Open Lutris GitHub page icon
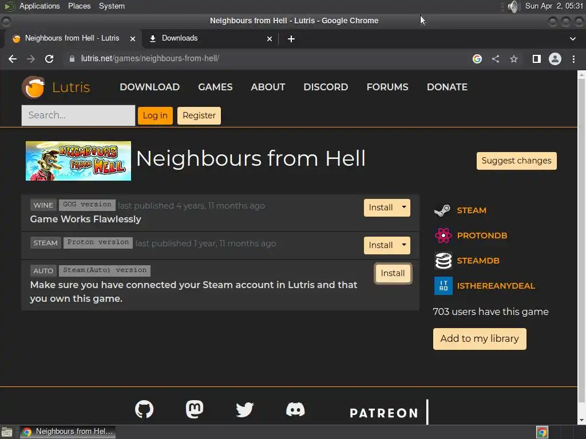 pyautogui.click(x=144, y=409)
